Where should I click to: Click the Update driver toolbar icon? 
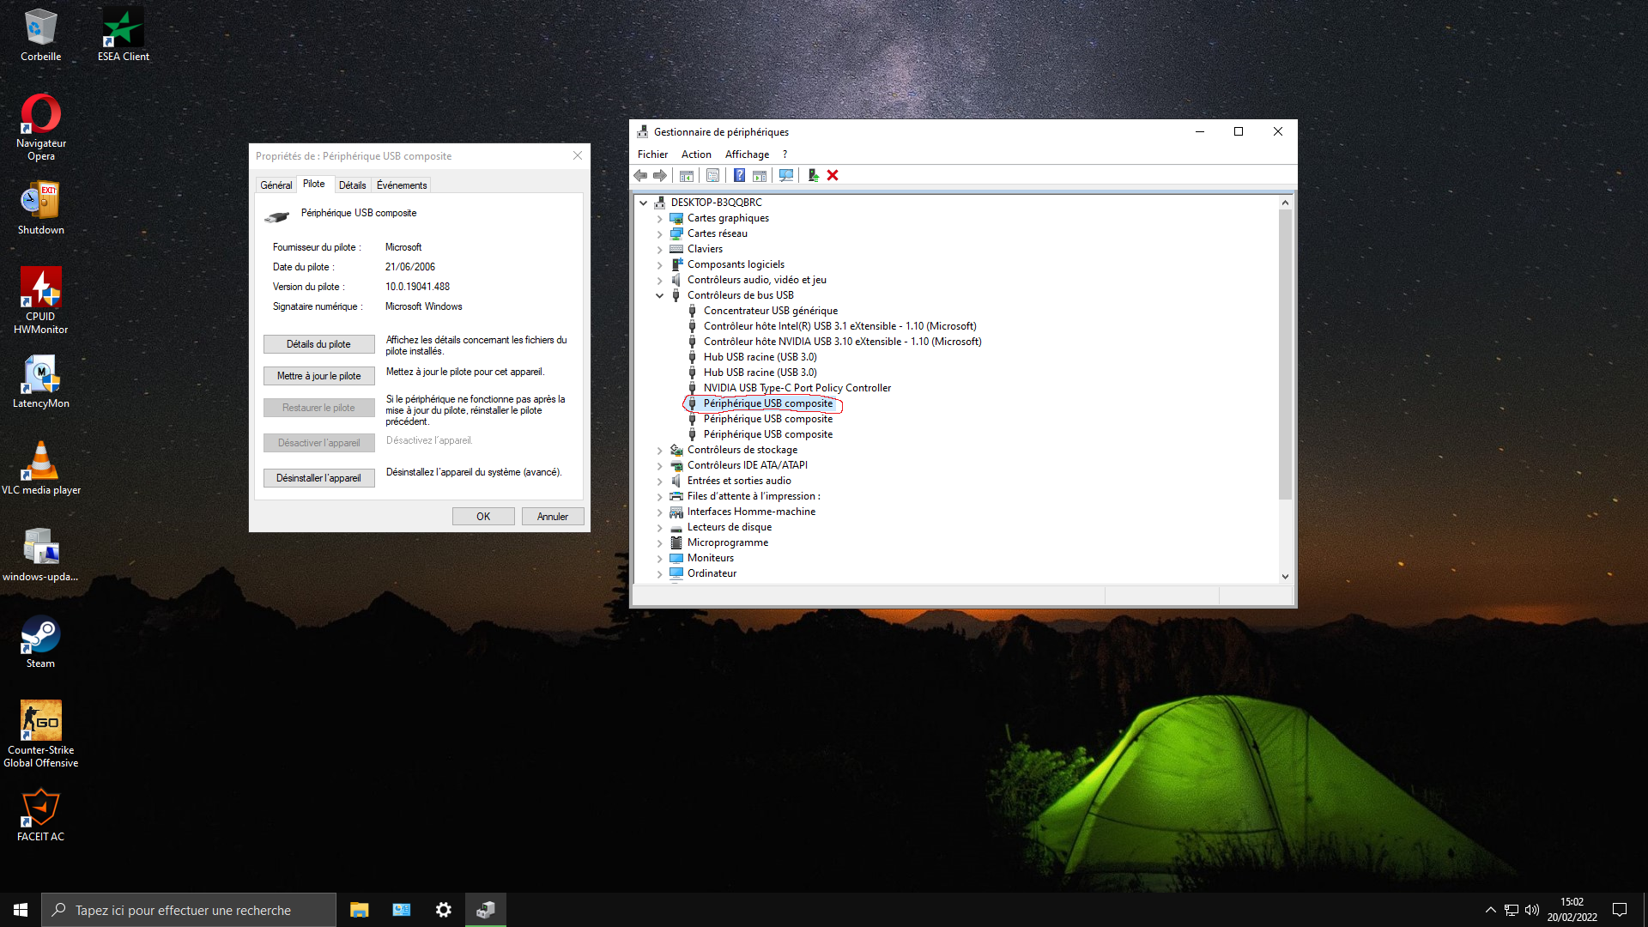click(813, 175)
